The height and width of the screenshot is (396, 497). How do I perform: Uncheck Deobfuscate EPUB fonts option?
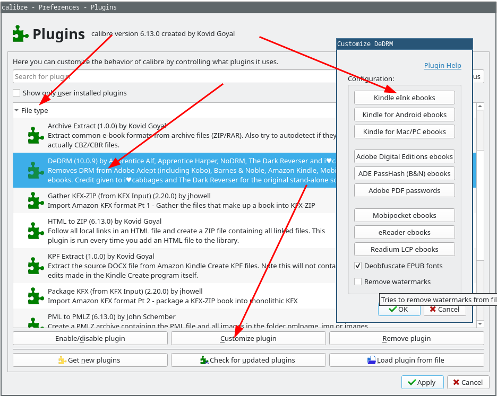tap(358, 266)
